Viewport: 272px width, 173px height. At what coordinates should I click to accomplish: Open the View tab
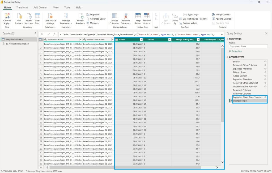56,7
